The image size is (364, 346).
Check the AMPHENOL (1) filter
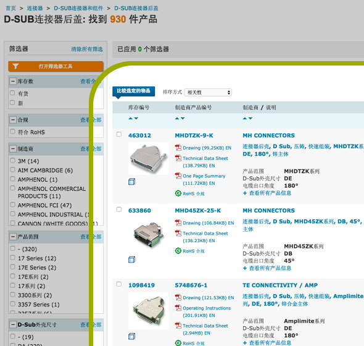12,179
